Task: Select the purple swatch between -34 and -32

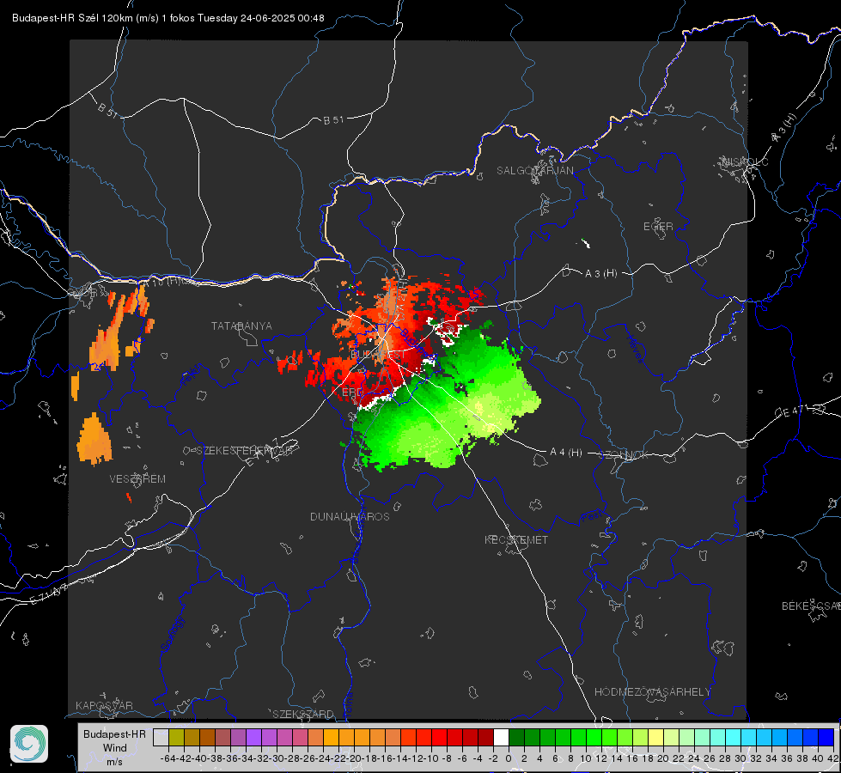Action: [253, 737]
